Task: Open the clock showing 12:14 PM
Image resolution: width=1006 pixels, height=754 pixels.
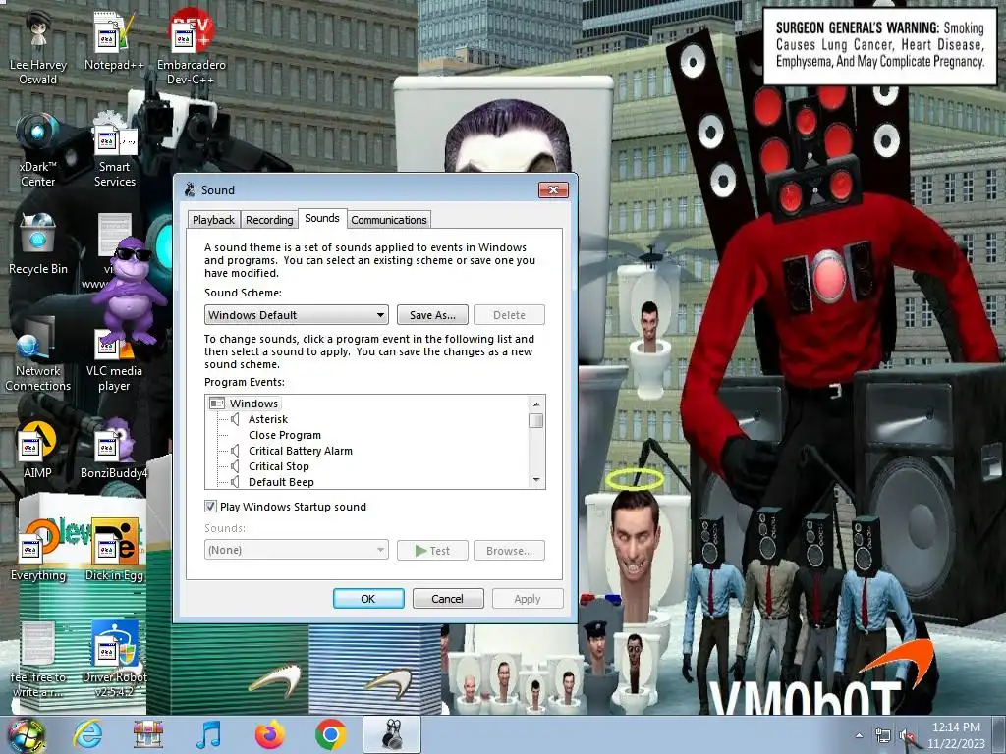Action: 956,734
